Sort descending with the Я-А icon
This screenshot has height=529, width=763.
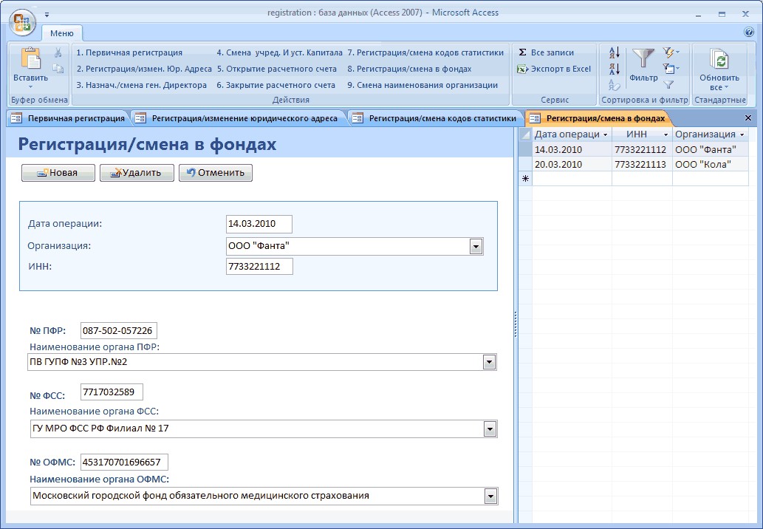[614, 69]
